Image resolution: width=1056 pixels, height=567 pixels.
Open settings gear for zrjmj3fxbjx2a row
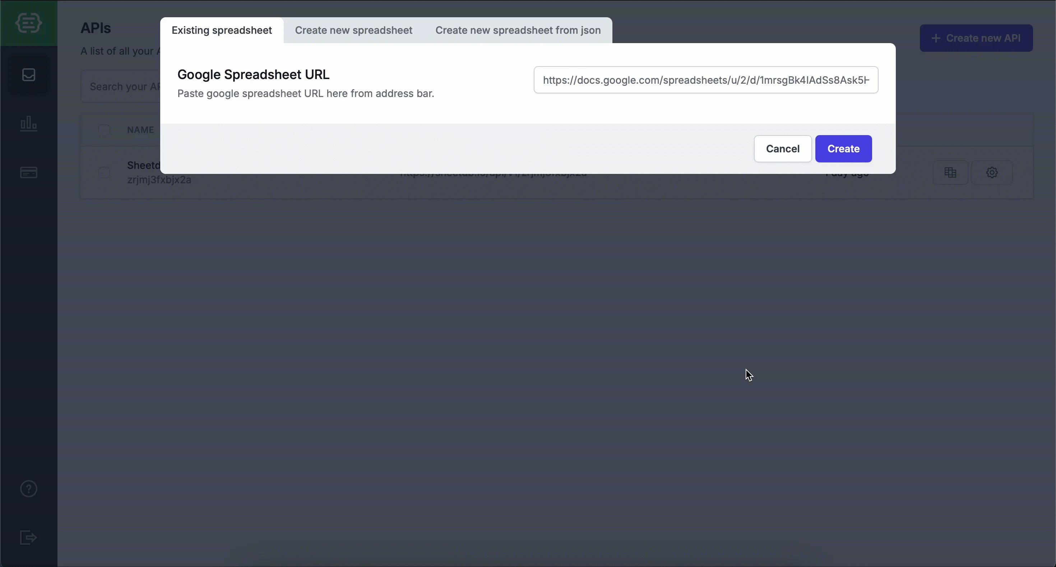point(992,172)
